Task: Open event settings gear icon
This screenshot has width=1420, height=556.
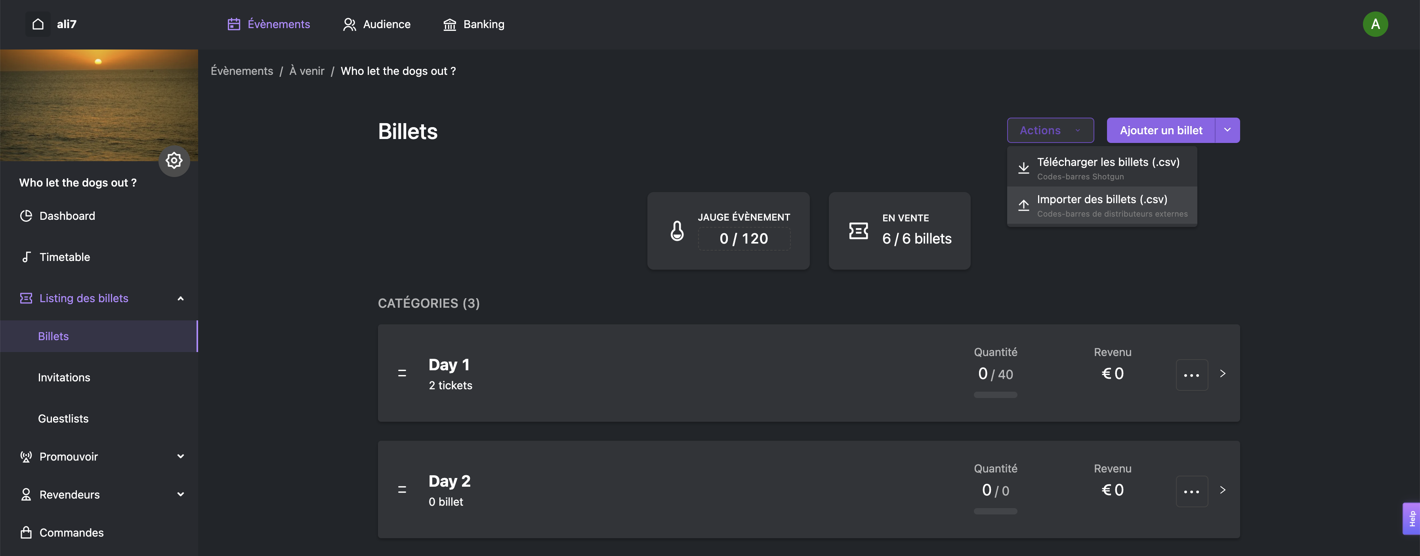Action: pyautogui.click(x=174, y=161)
